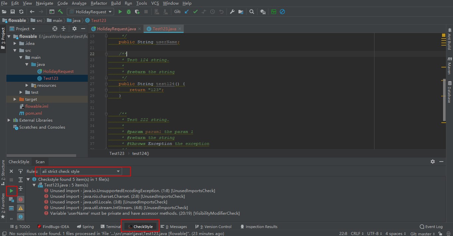
Task: Open the Event Log button
Action: point(431,227)
